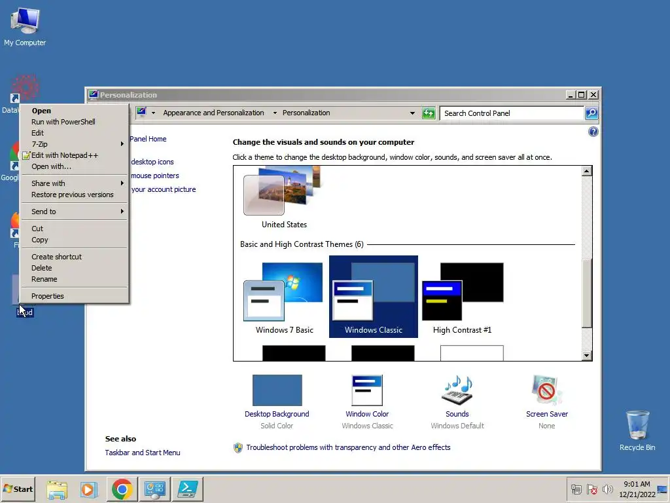Choose Open from the context menu
Image resolution: width=670 pixels, height=503 pixels.
pyautogui.click(x=74, y=111)
